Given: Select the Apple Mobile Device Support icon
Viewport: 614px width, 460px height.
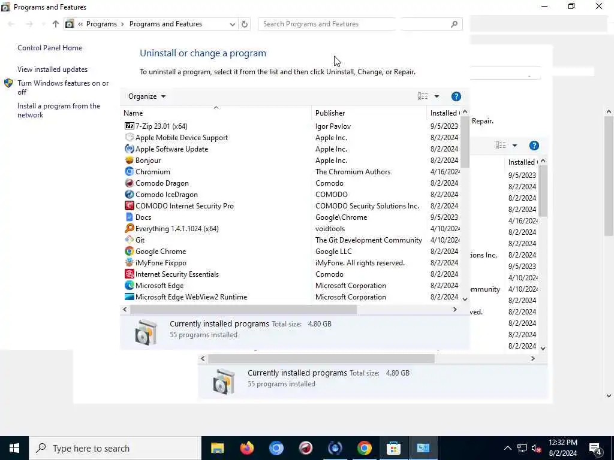Looking at the screenshot, I should 130,137.
